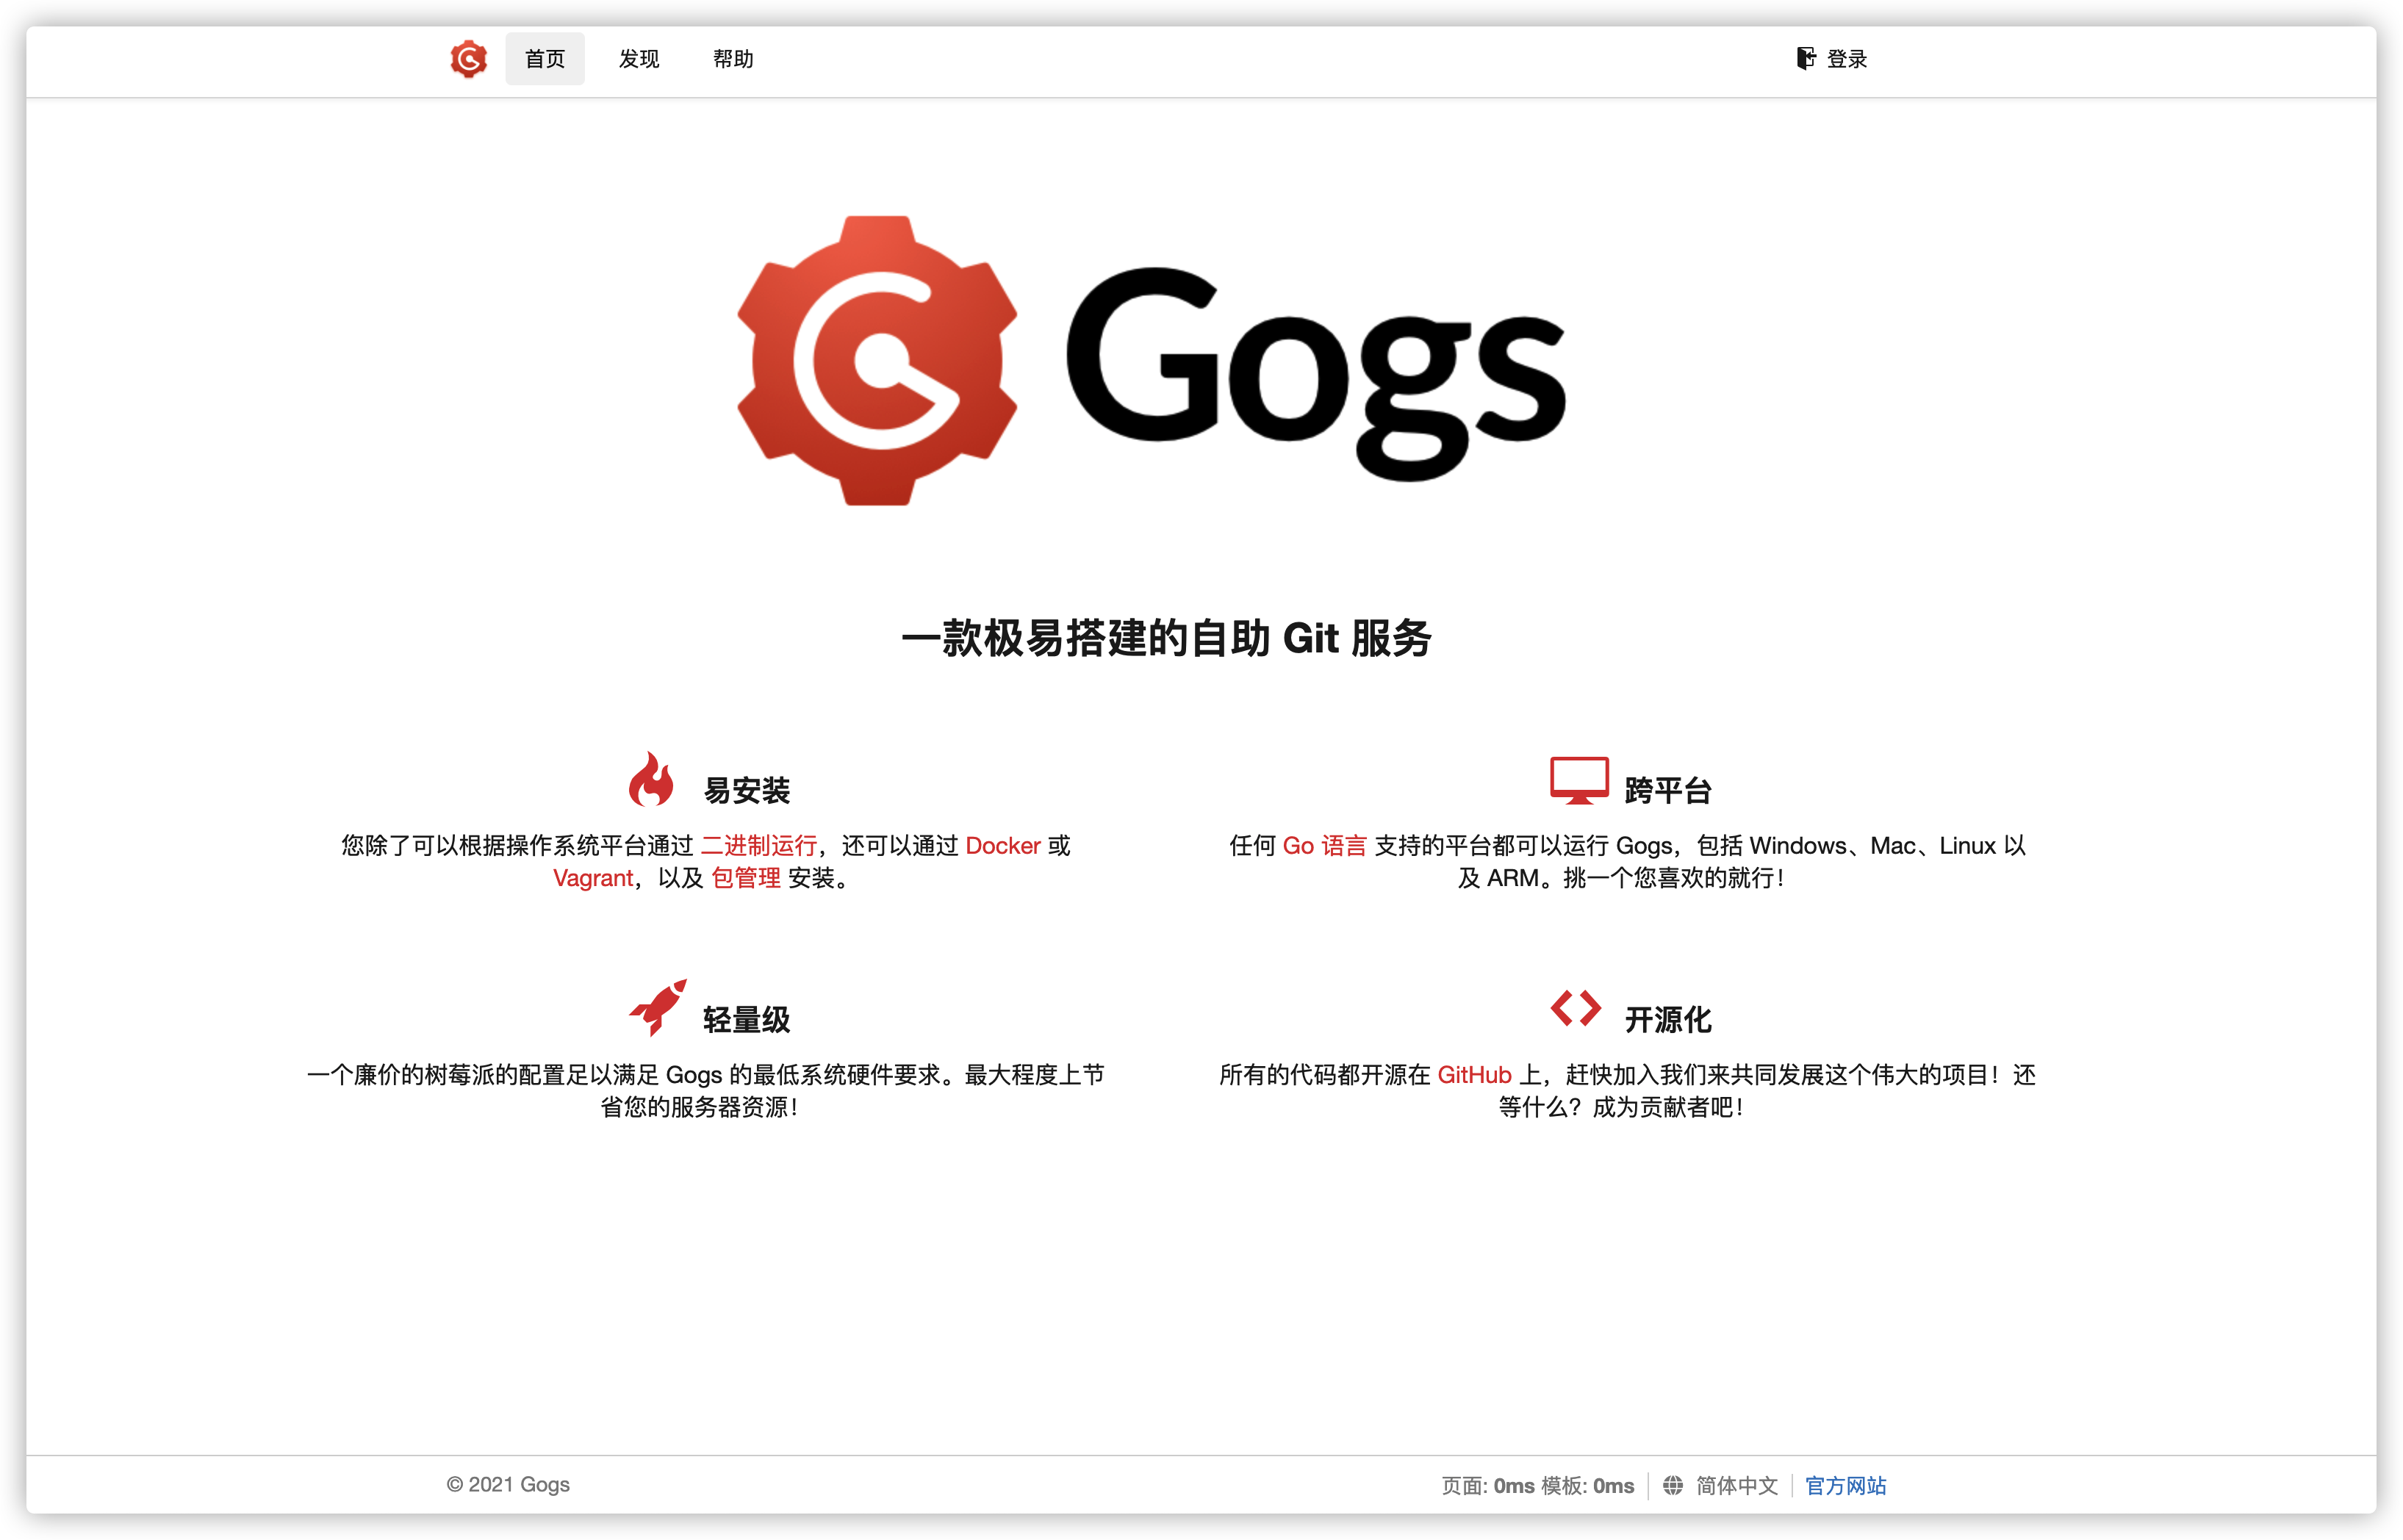Select the 首页 navigation item
Image resolution: width=2403 pixels, height=1540 pixels.
tap(544, 59)
